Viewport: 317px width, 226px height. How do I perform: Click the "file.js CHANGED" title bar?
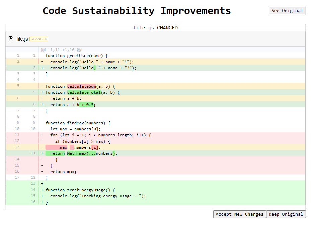pyautogui.click(x=155, y=28)
